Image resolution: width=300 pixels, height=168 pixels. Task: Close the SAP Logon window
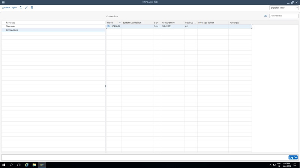297,3
